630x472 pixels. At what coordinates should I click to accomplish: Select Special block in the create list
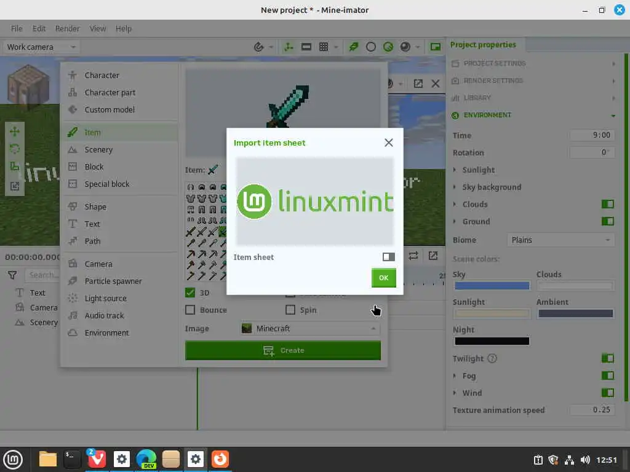pyautogui.click(x=120, y=184)
